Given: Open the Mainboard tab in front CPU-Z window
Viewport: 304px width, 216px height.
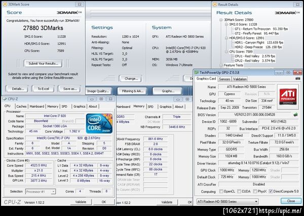Looking at the screenshot, I should [x=37, y=106].
